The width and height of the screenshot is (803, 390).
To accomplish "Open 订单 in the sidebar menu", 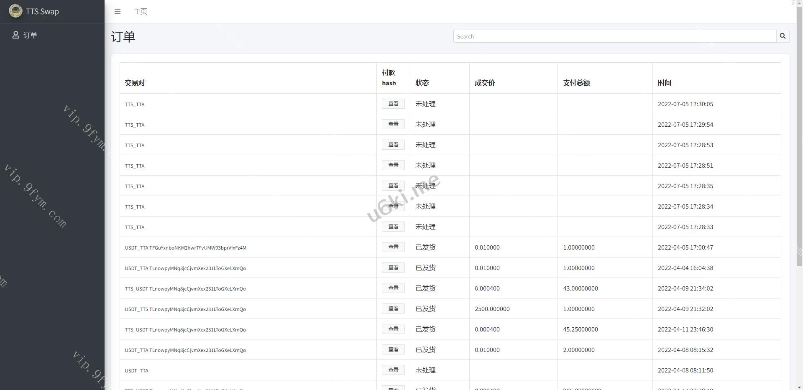I will (x=30, y=35).
